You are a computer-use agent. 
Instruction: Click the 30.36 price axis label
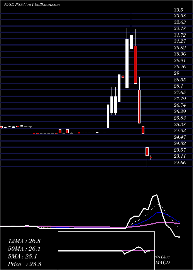(x=179, y=54)
